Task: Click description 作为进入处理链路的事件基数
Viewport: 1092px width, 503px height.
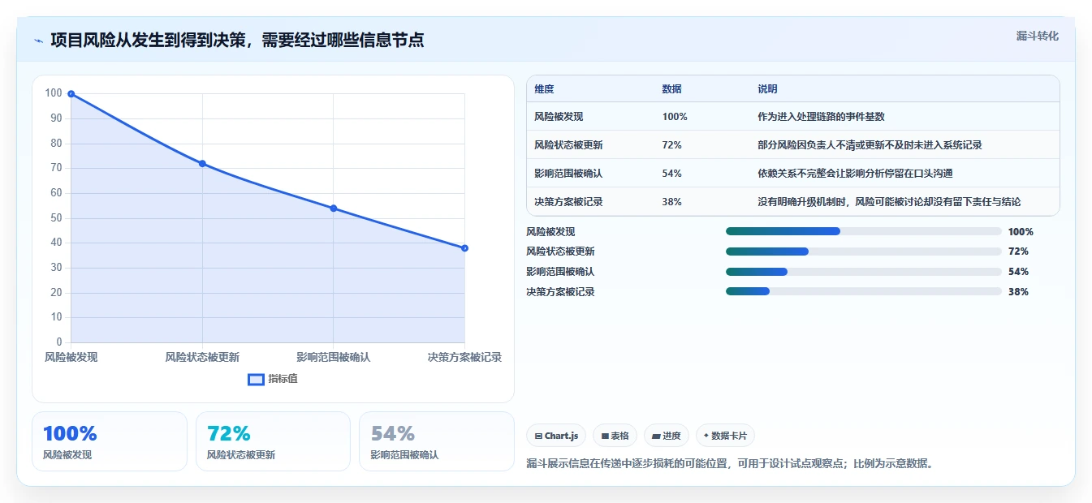Action: [x=821, y=117]
